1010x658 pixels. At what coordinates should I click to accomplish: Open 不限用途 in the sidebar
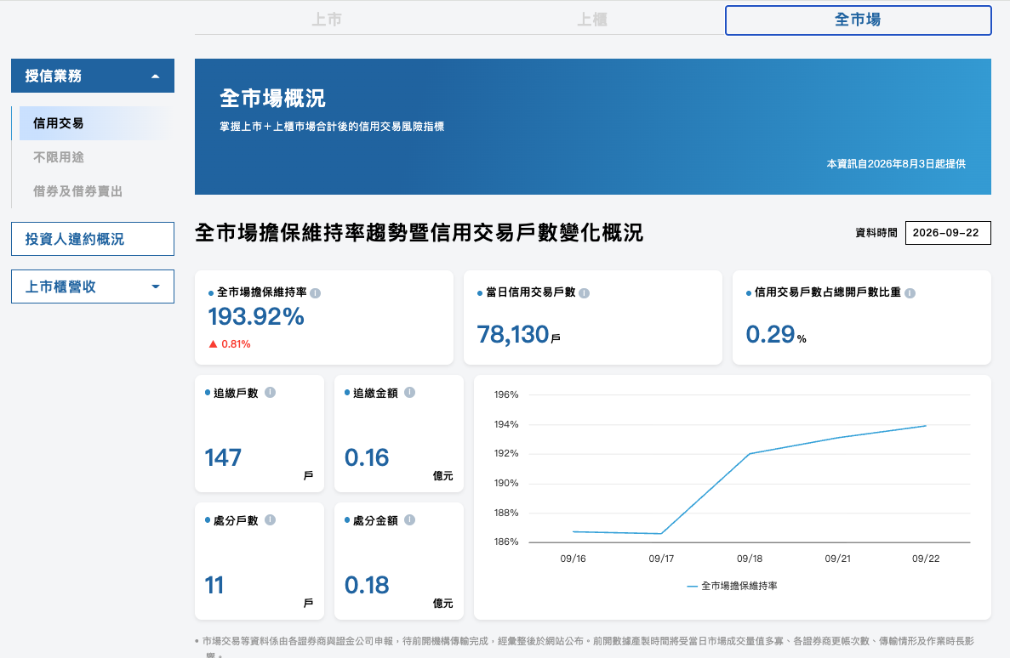tap(59, 157)
